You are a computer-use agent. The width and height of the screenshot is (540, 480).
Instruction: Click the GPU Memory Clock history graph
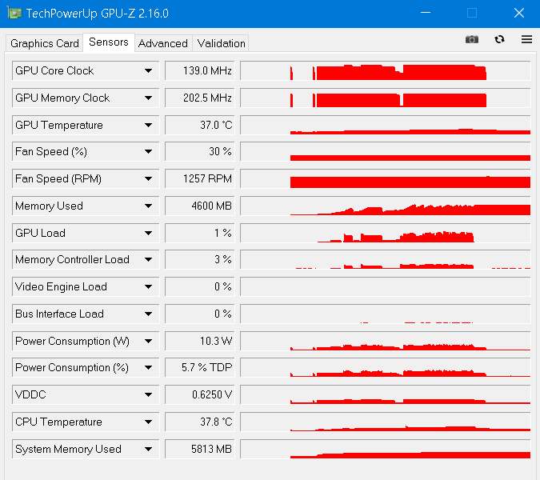pyautogui.click(x=386, y=98)
